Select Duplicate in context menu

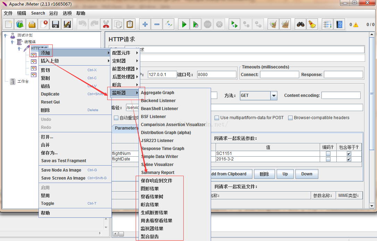click(50, 94)
